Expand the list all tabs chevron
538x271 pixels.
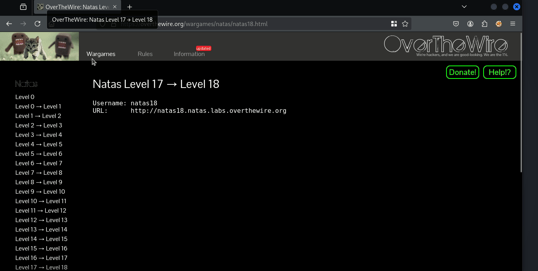464,7
